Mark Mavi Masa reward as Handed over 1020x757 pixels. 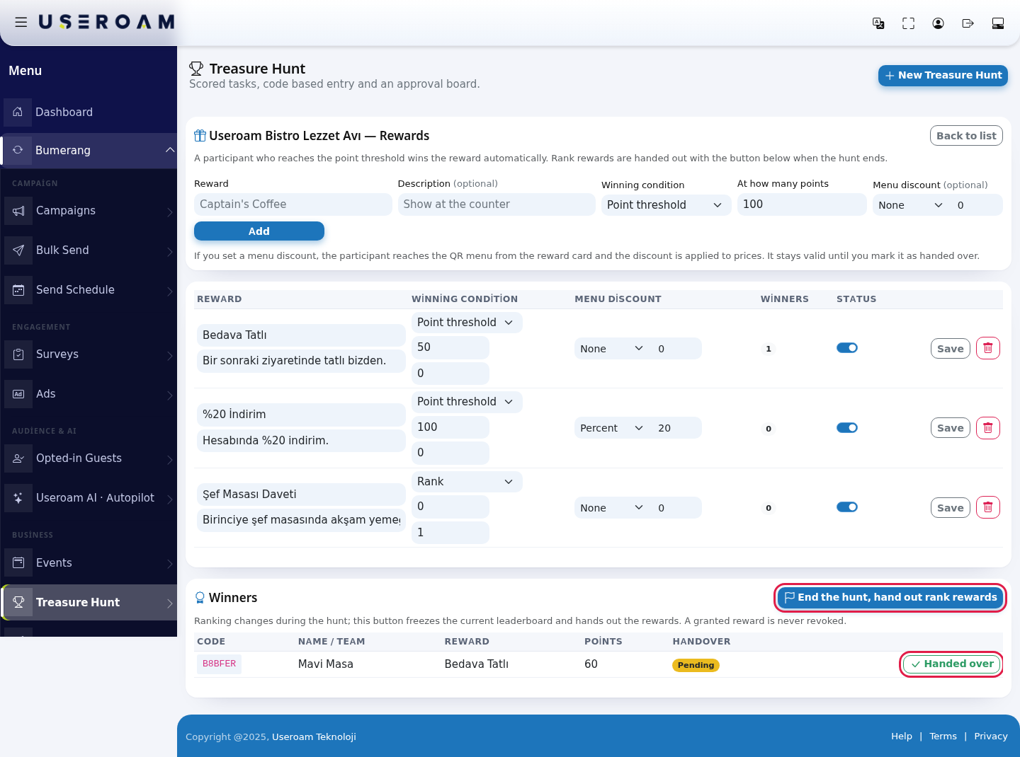point(952,664)
